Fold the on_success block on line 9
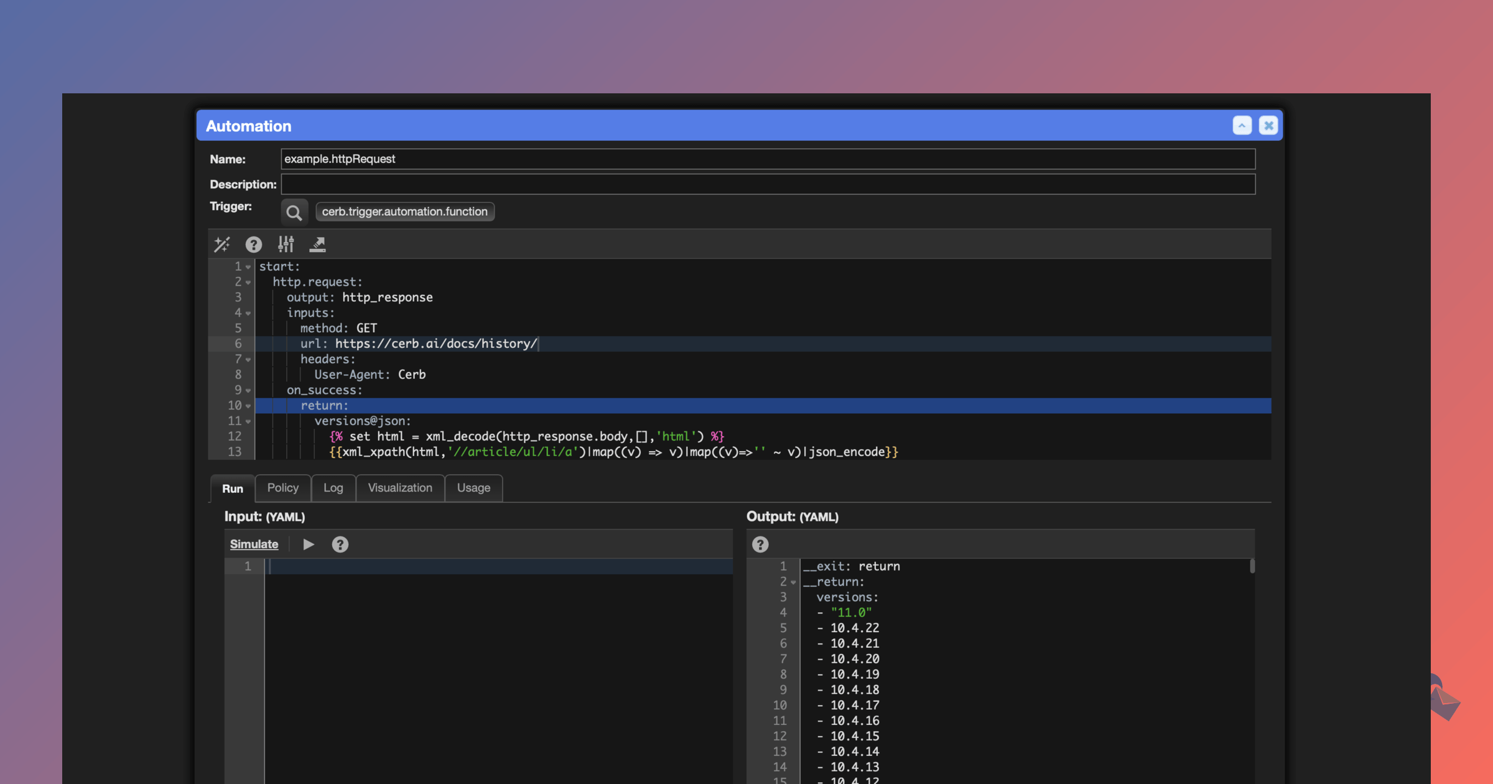The height and width of the screenshot is (784, 1493). coord(248,391)
